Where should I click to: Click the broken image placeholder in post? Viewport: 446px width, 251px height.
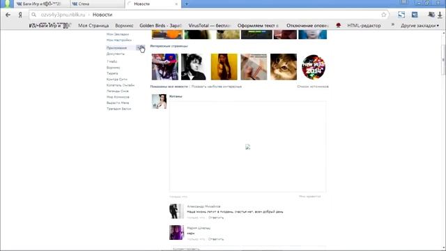coord(248,147)
